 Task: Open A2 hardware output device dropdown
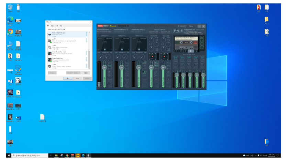178,30
